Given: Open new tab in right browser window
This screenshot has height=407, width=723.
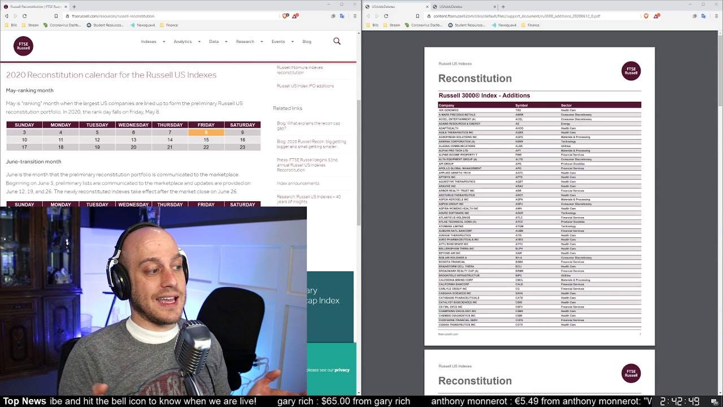Looking at the screenshot, I should (x=504, y=7).
